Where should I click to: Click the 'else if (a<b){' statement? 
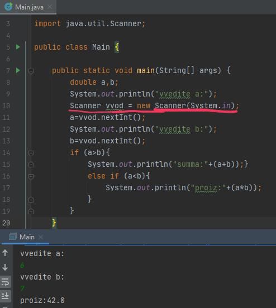(119, 176)
